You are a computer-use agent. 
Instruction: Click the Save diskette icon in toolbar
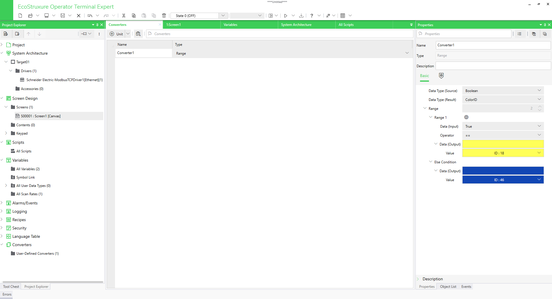(63, 16)
